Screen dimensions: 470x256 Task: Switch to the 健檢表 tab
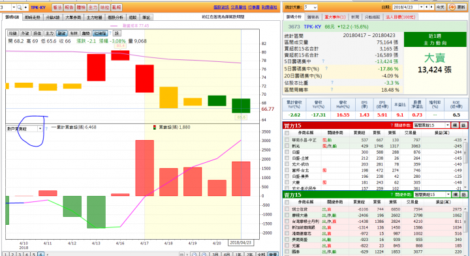[313, 17]
